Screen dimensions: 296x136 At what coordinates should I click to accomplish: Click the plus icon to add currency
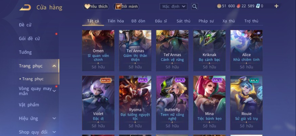tap(276, 6)
